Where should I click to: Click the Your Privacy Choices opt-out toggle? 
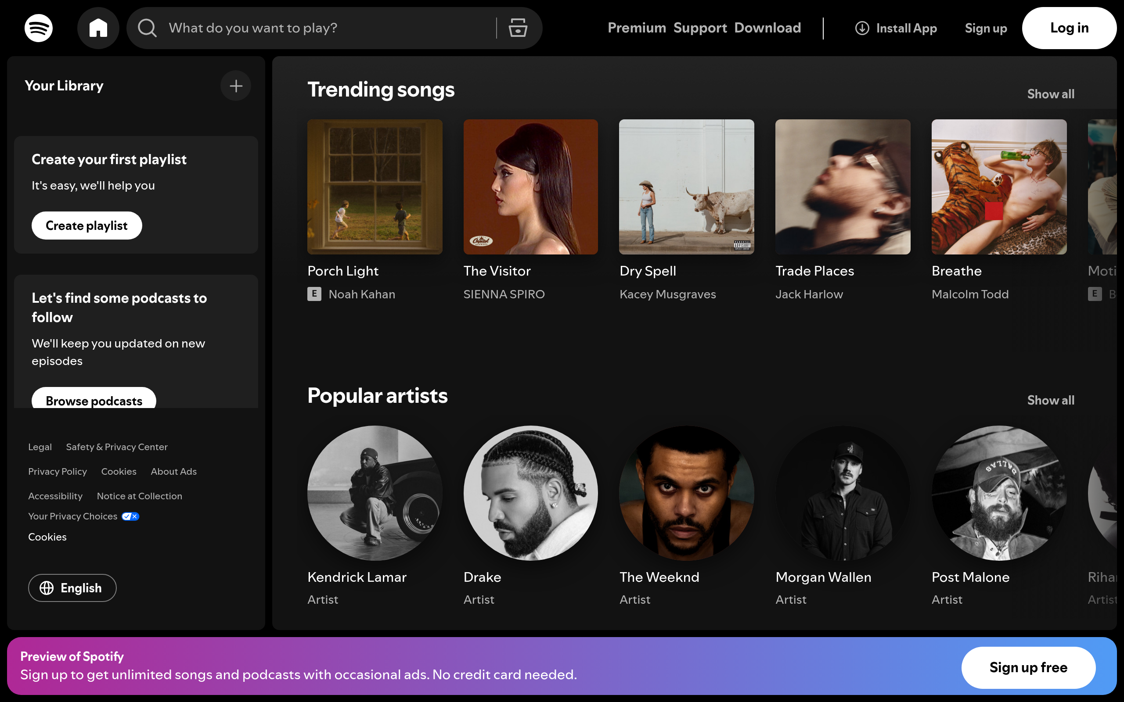click(130, 516)
